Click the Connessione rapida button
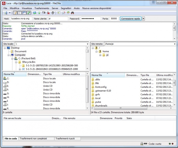This screenshot has height=148, width=178. point(131,19)
